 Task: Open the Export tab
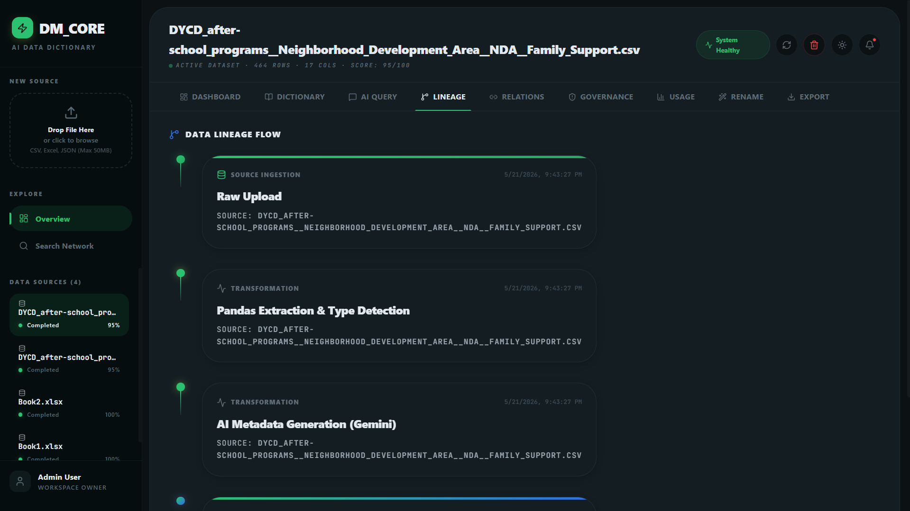pos(808,97)
